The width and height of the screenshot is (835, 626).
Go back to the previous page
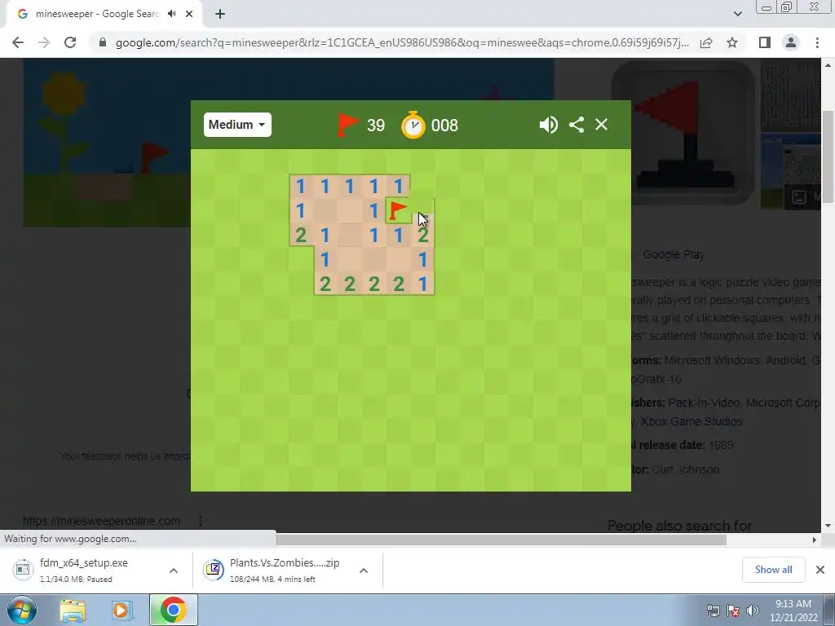tap(18, 42)
